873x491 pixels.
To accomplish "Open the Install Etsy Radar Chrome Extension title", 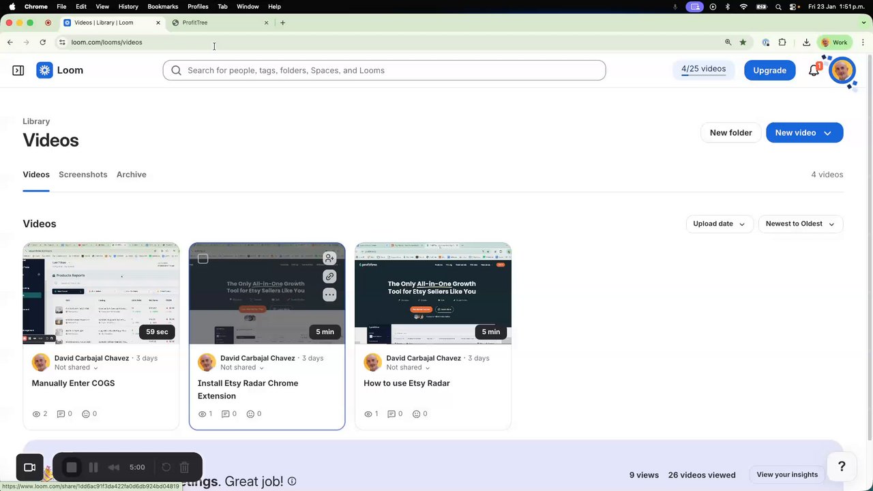I will (248, 389).
